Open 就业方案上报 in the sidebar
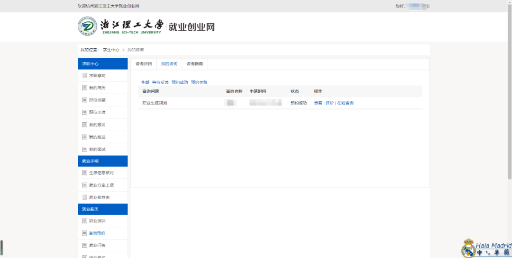Image resolution: width=512 pixels, height=258 pixels. [101, 185]
